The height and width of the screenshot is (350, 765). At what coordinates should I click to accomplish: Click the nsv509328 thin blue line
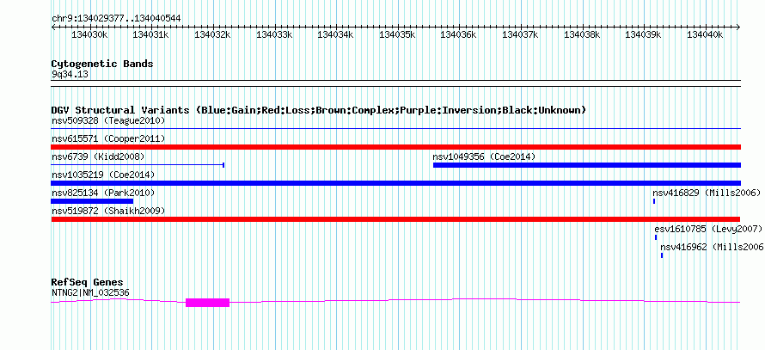tap(396, 129)
